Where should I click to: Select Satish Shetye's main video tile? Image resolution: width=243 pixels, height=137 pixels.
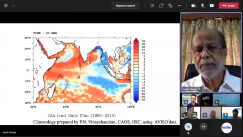coord(211,53)
